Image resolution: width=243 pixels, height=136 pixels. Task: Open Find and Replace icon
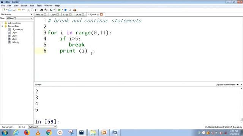(x=46, y=10)
